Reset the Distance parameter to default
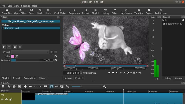This screenshot has height=104, width=185. [x=56, y=60]
